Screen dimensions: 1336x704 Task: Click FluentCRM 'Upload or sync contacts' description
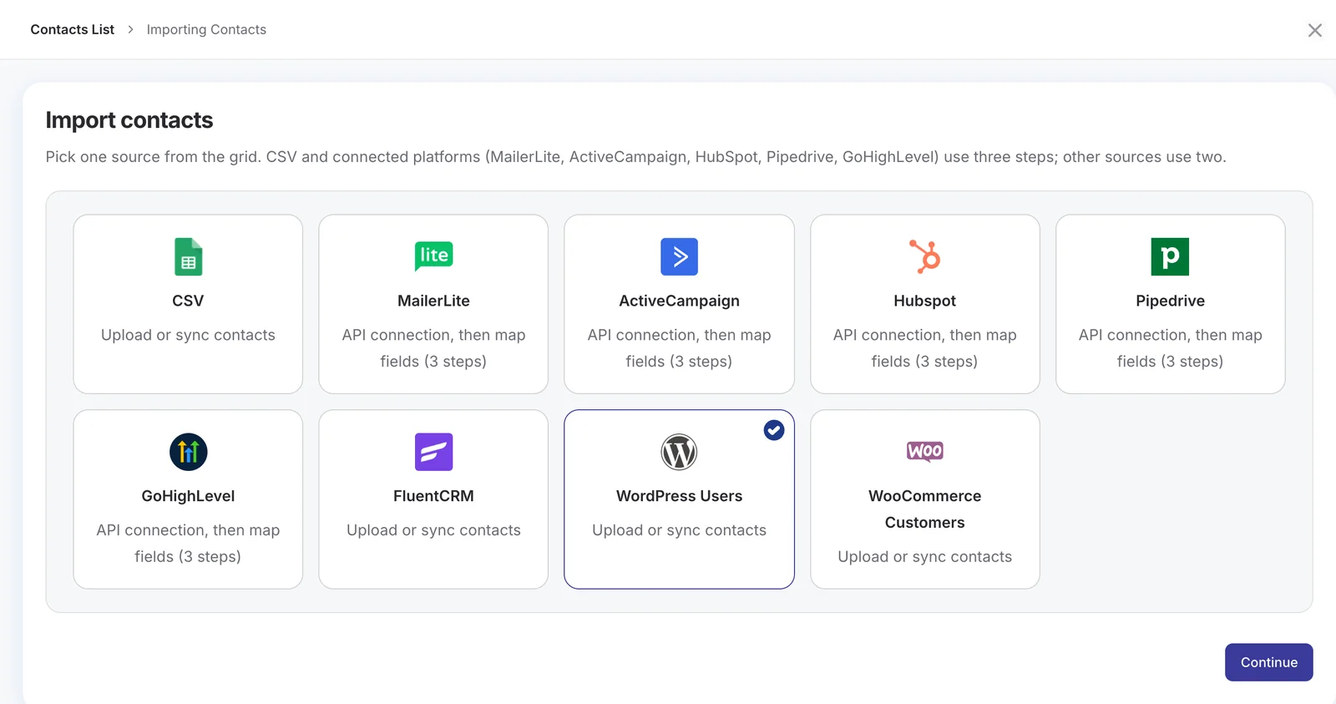point(433,530)
